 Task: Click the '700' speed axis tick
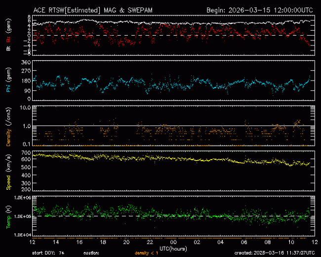click(x=26, y=153)
